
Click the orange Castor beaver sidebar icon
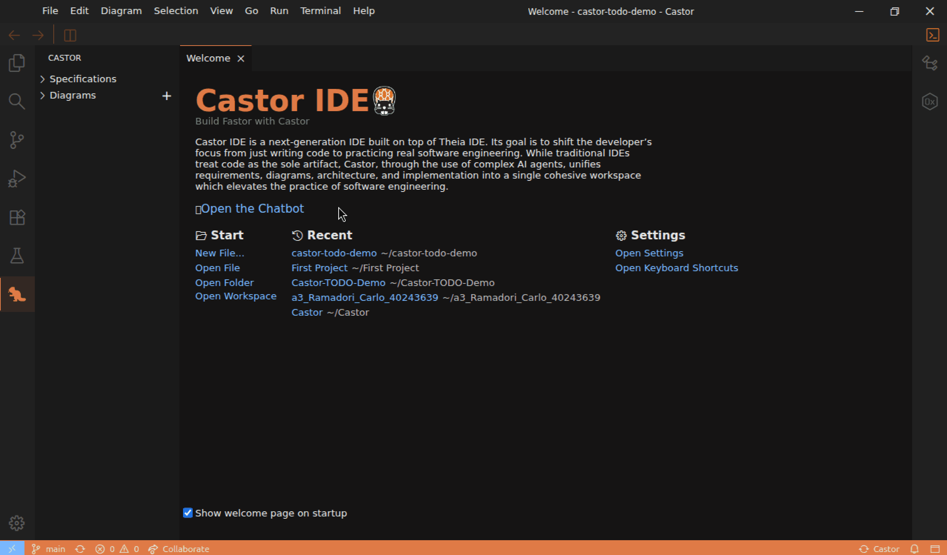17,294
